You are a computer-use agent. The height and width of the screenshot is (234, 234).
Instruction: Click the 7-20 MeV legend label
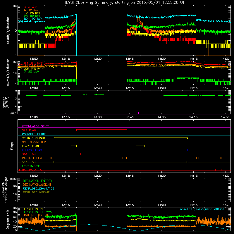point(31,72)
